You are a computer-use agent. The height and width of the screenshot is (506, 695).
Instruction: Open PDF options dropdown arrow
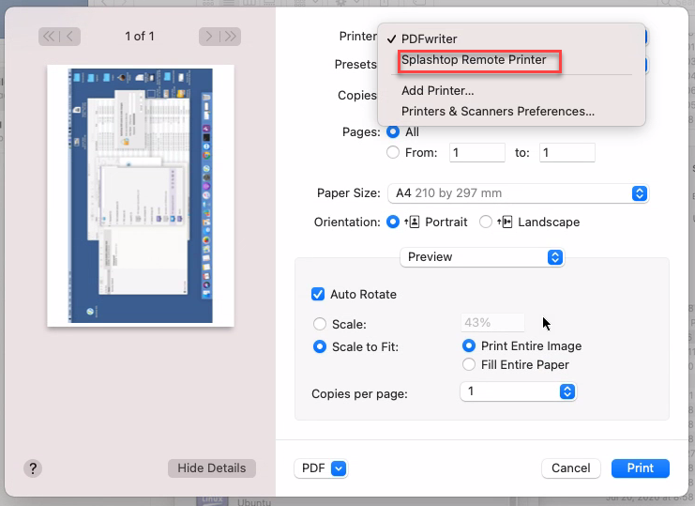pos(339,468)
